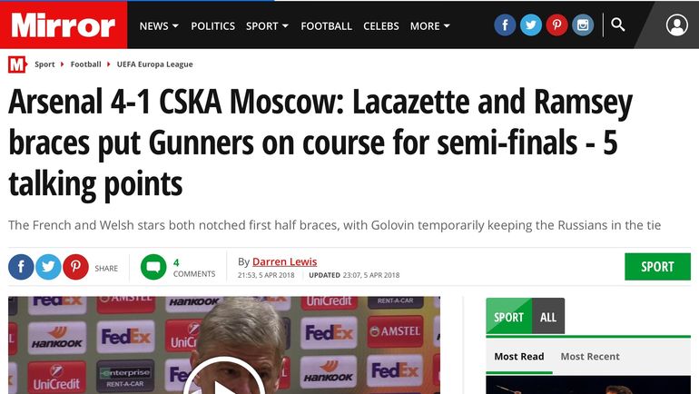
Task: Share article on Twitter below headline
Action: click(x=48, y=267)
